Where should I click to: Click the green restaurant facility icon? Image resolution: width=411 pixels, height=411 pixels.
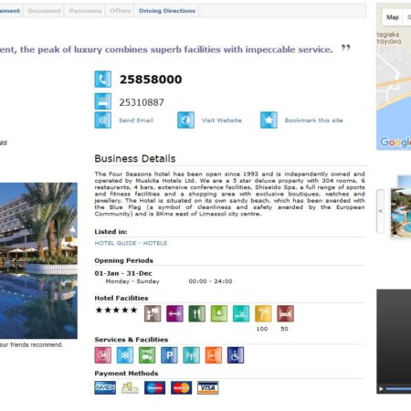click(x=196, y=313)
